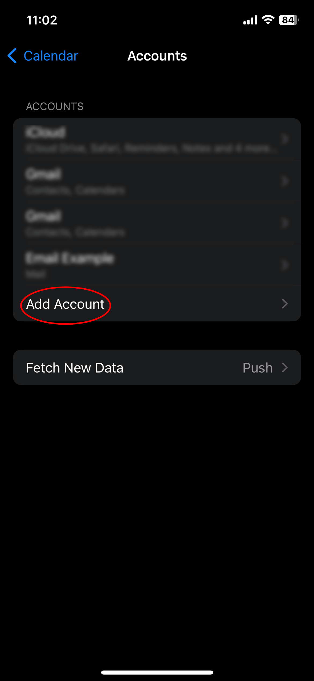The height and width of the screenshot is (681, 314).
Task: Tap the home indicator bar
Action: coord(157,672)
